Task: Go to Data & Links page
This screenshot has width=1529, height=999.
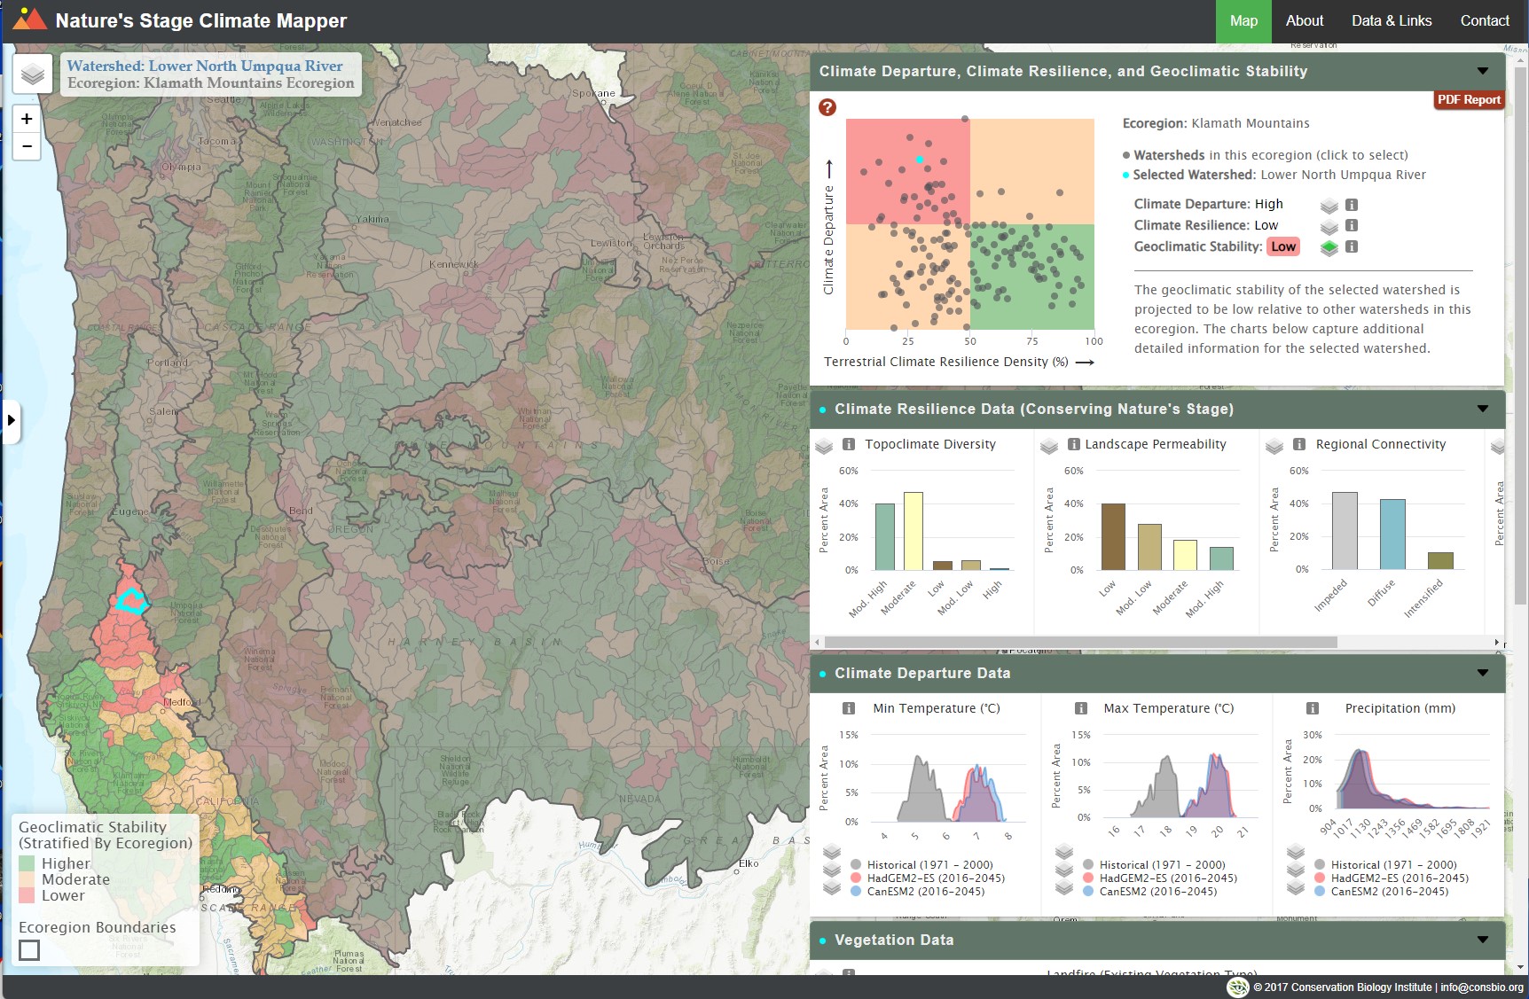Action: [1391, 20]
